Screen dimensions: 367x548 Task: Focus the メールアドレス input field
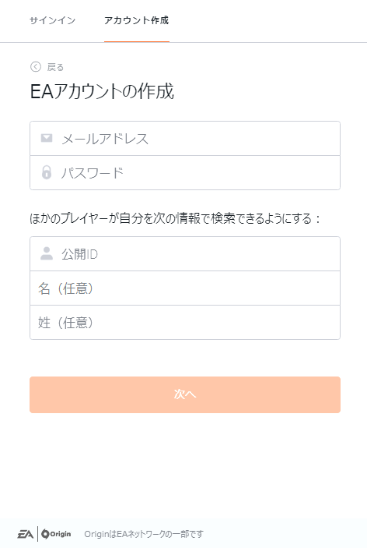[x=185, y=139]
